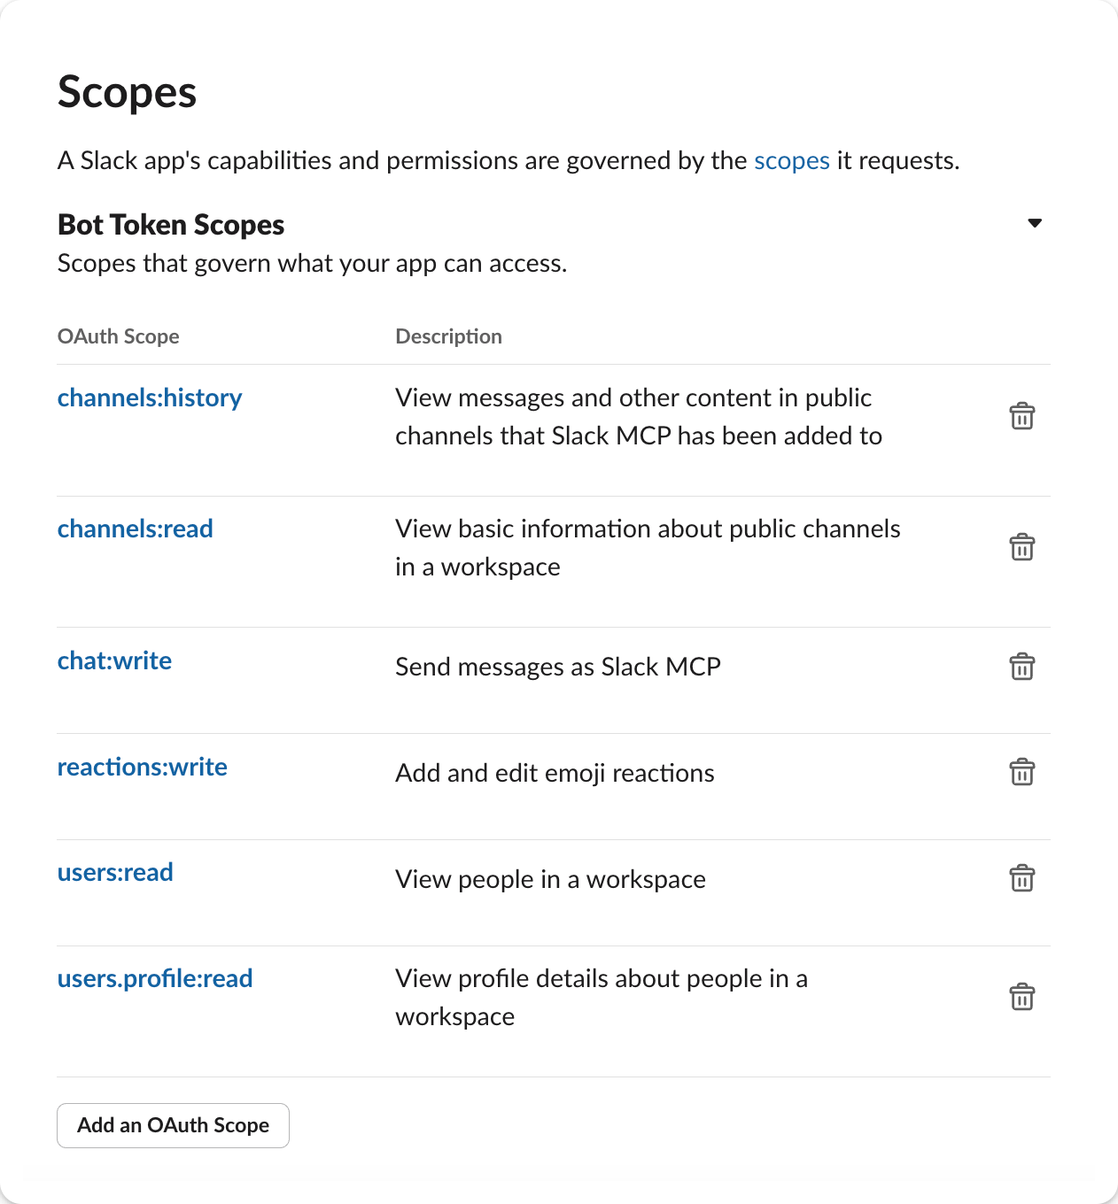Open the scopes documentation link
Viewport: 1118px width, 1204px height.
791,160
